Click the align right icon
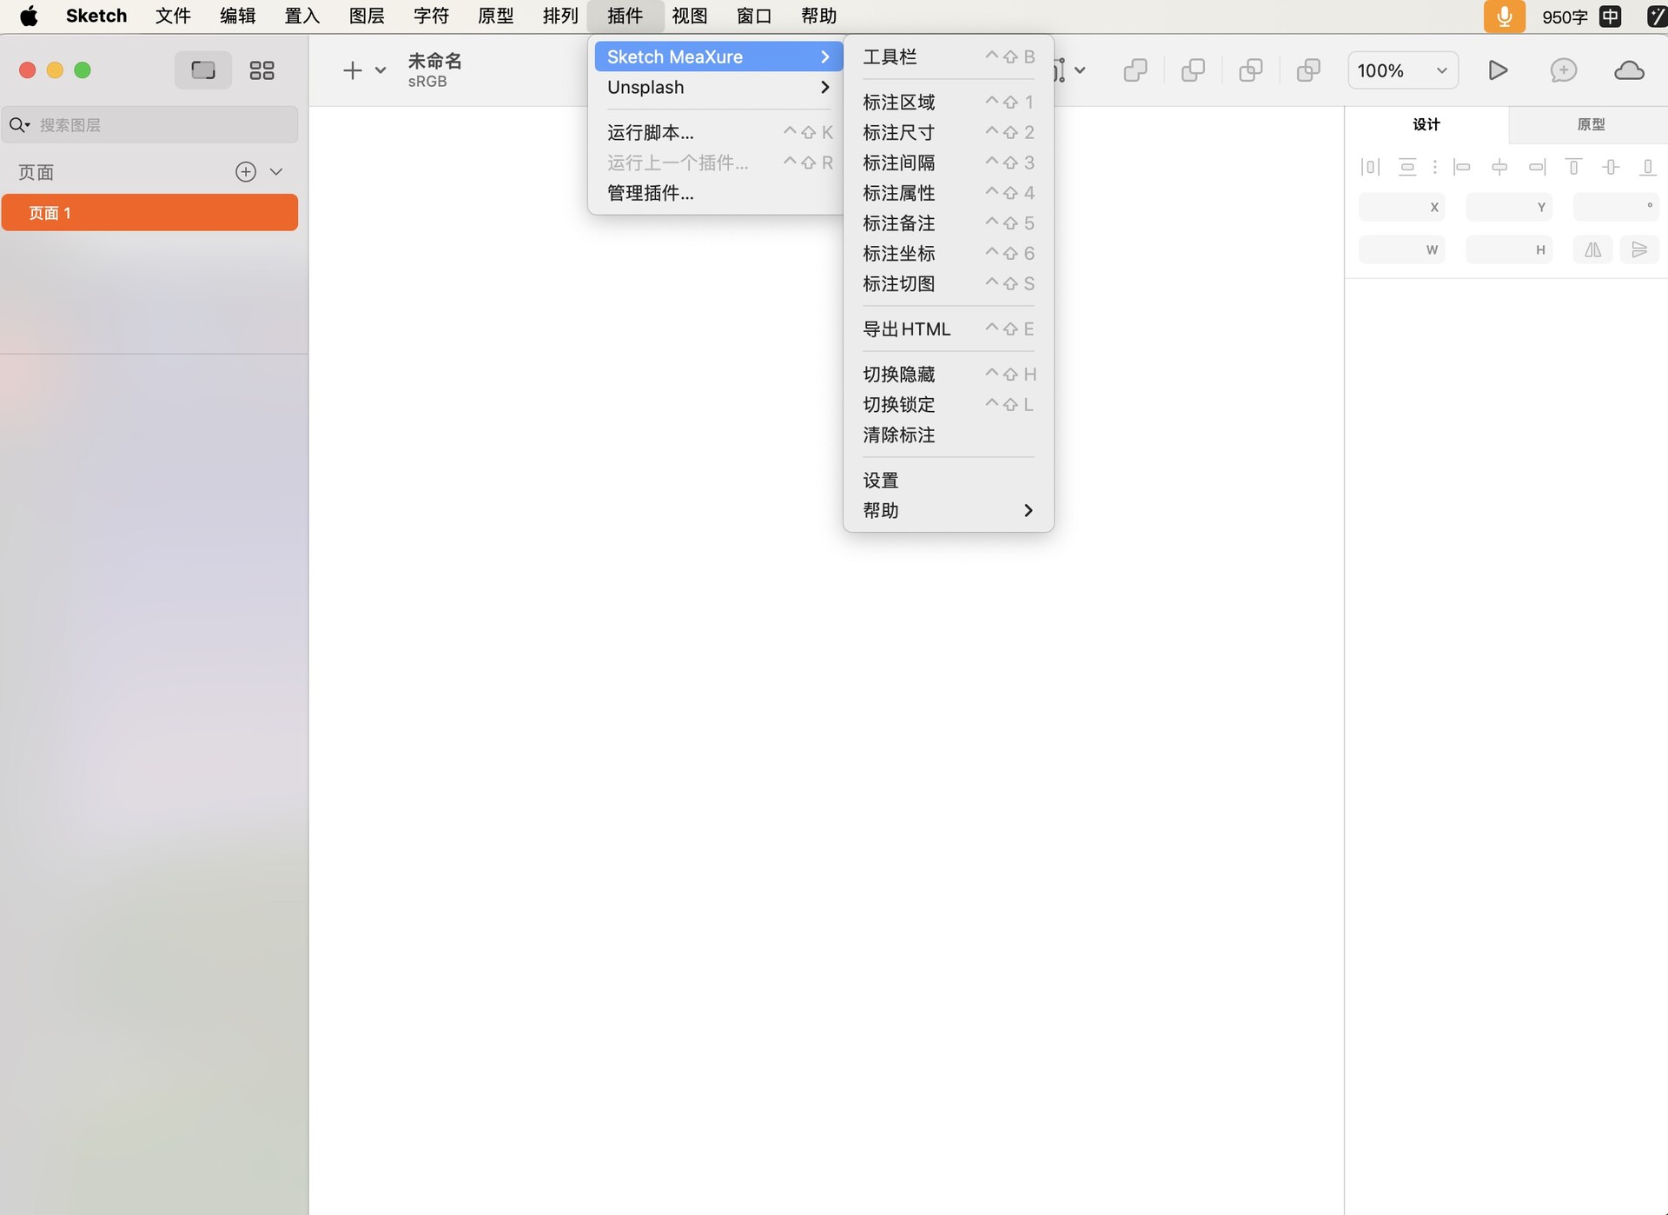 [x=1537, y=167]
